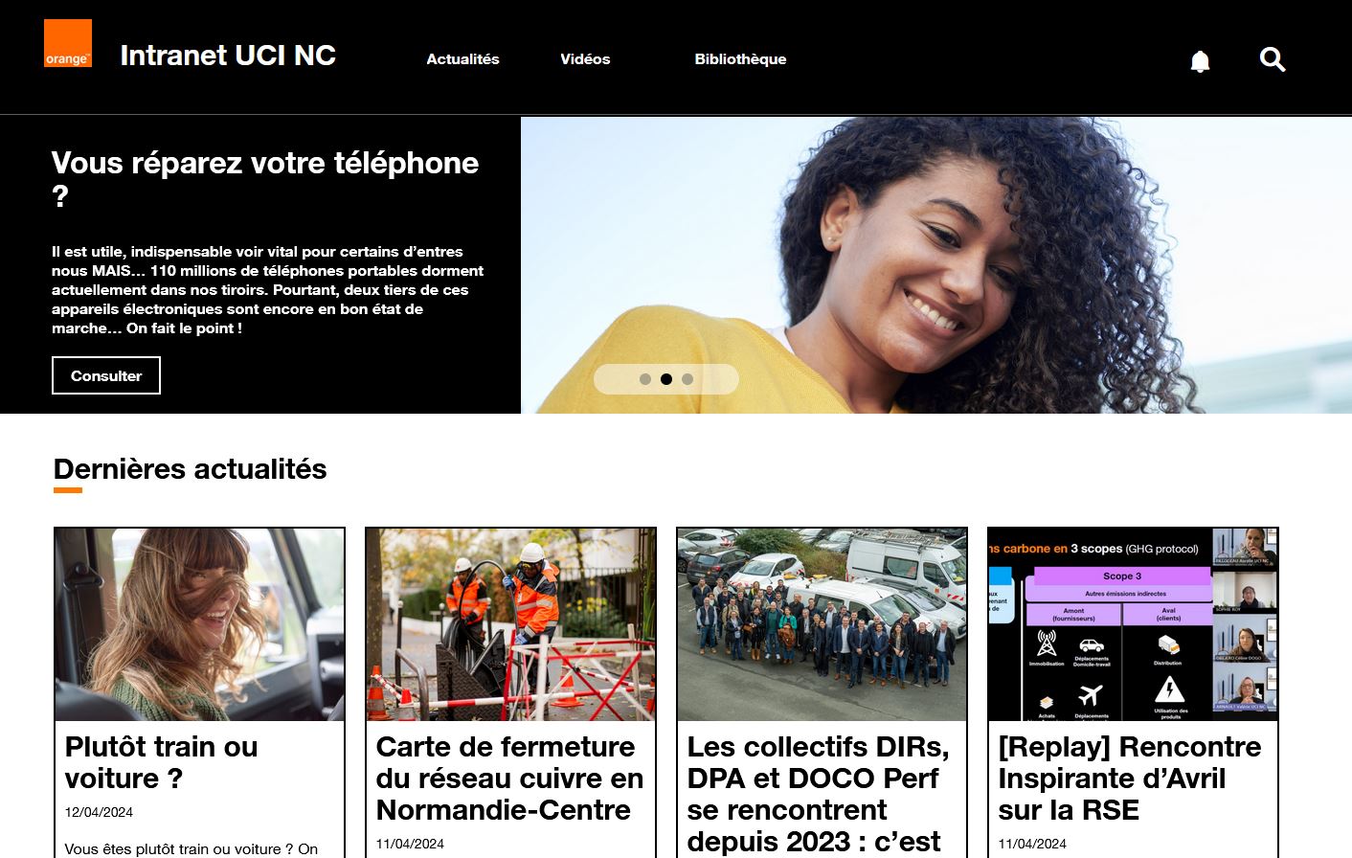This screenshot has width=1352, height=858.
Task: Click the Scope 3 carbon slide thumbnail
Action: 1133,624
